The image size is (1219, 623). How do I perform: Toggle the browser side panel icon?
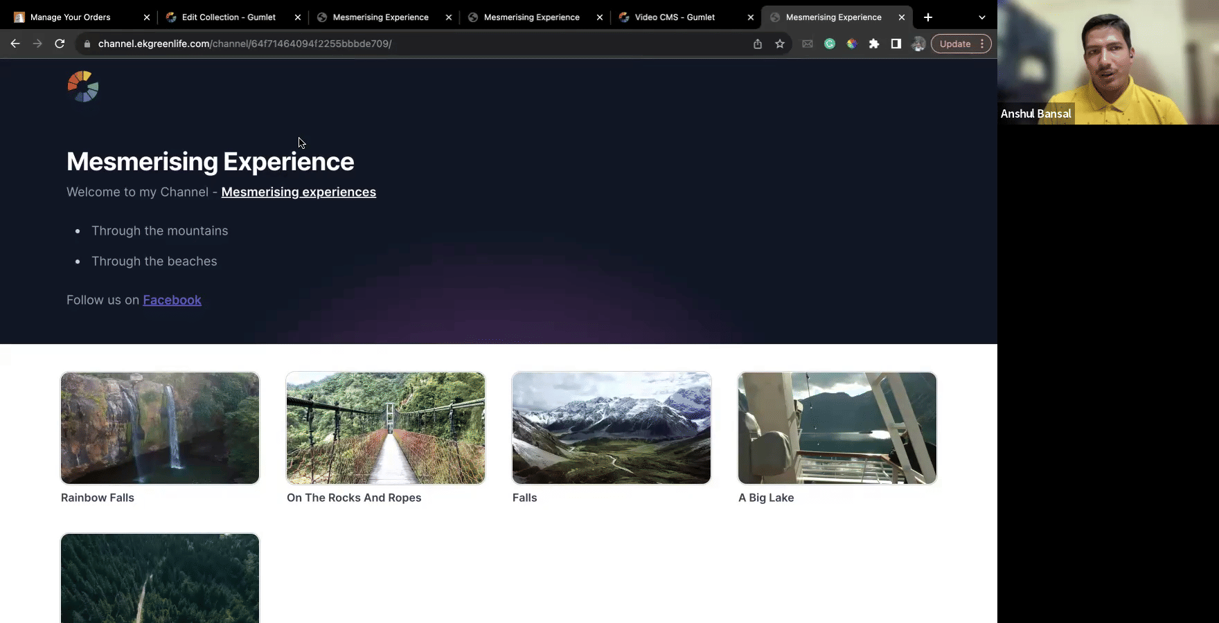point(896,44)
